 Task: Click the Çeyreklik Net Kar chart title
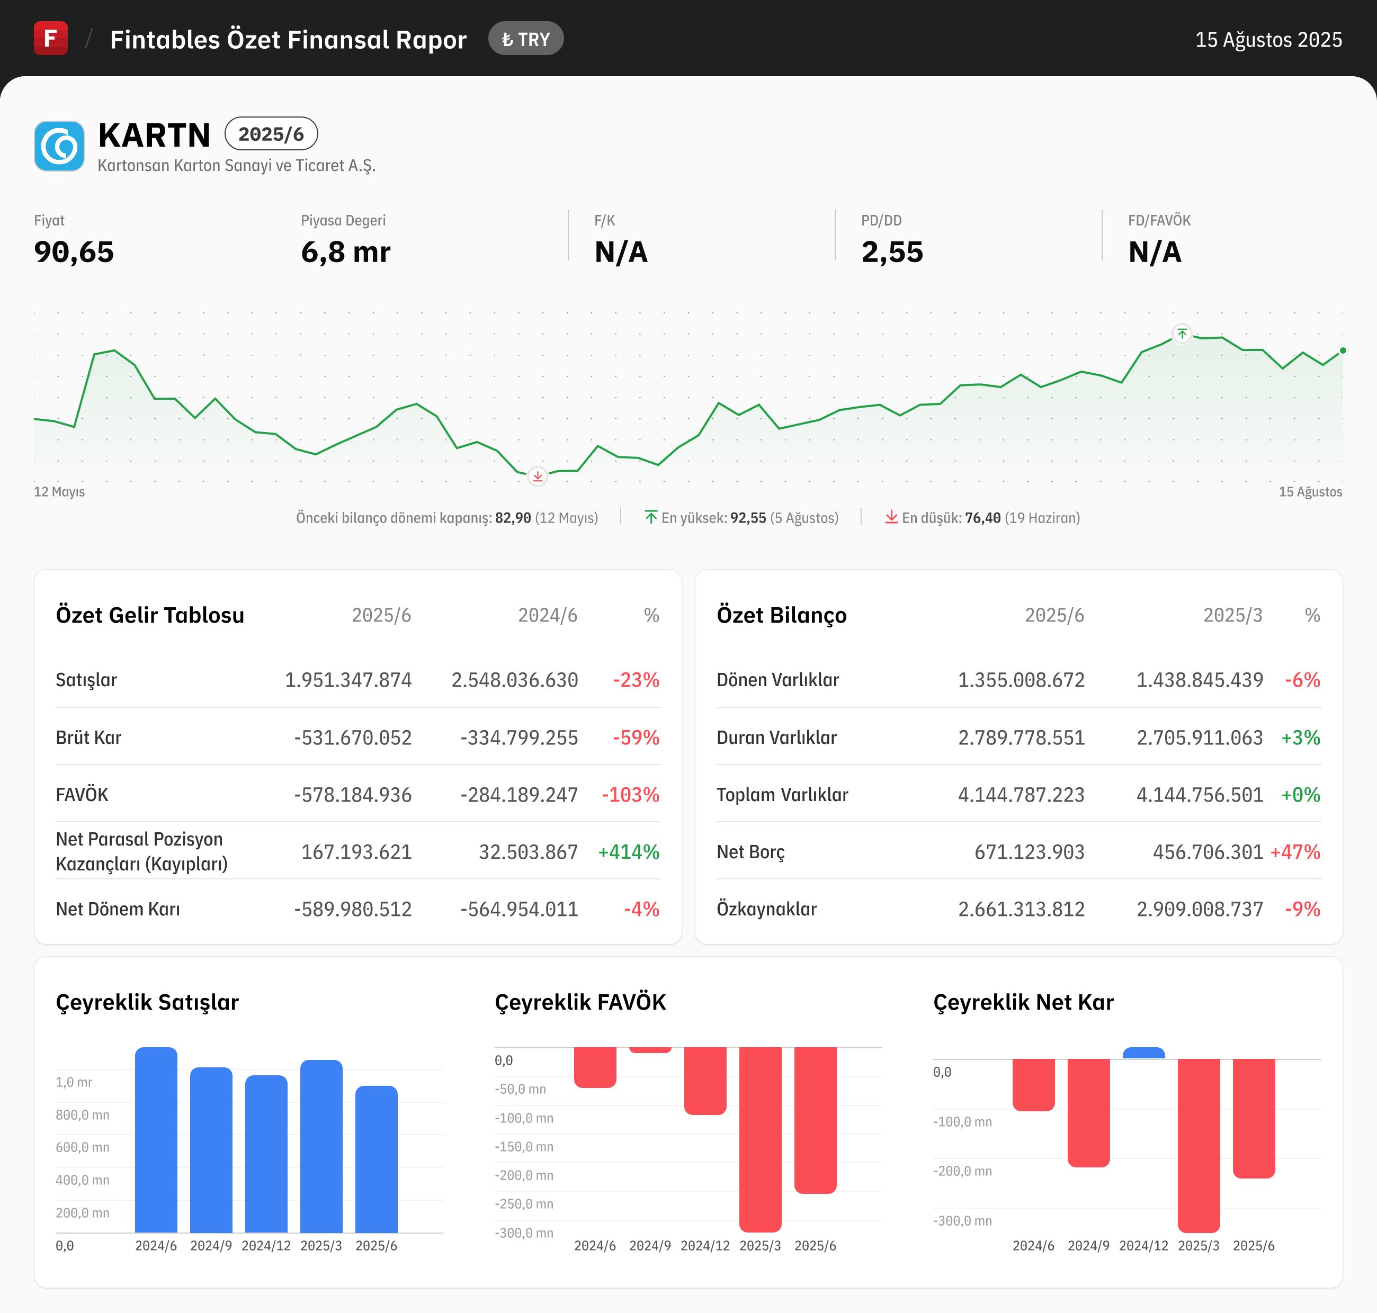point(1023,1002)
